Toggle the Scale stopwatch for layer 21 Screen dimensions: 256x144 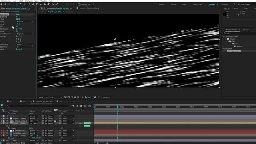9,138
